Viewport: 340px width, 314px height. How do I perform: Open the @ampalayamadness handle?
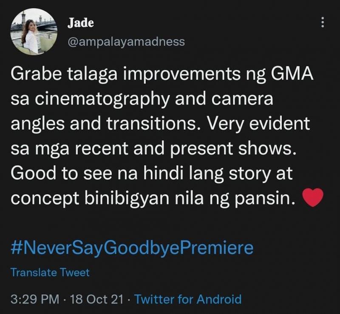pos(126,42)
